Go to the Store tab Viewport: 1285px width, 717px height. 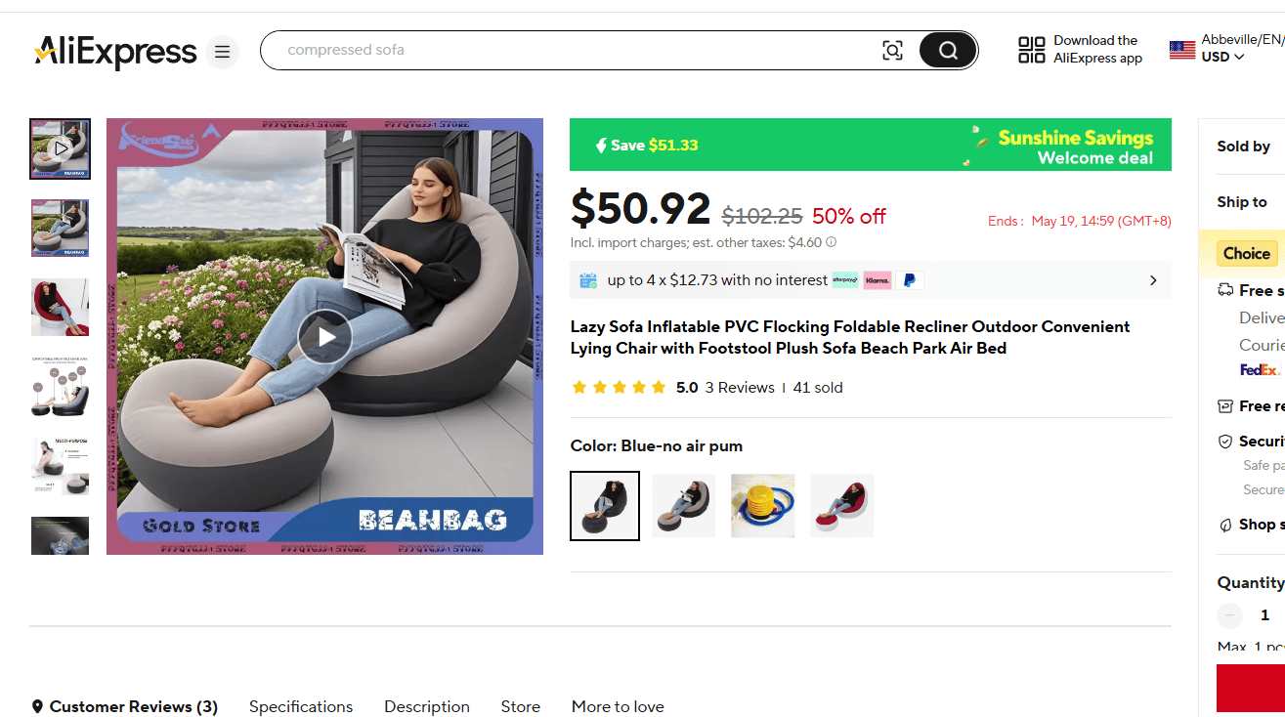(521, 706)
